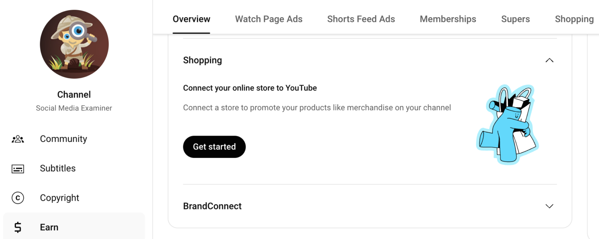
Task: Click the channel avatar explorer image
Action: [74, 44]
